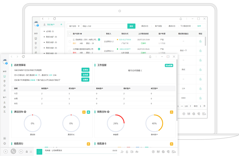Open the 客户名称 search field dropdown
Image resolution: width=239 pixels, height=156 pixels.
[74, 26]
